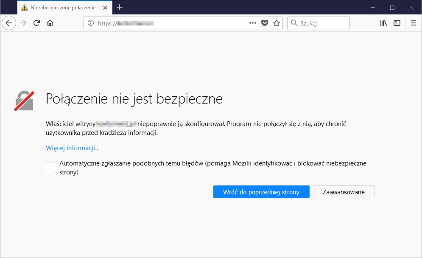Image resolution: width=422 pixels, height=258 pixels.
Task: Focus the Szukaj search field
Action: click(x=319, y=23)
